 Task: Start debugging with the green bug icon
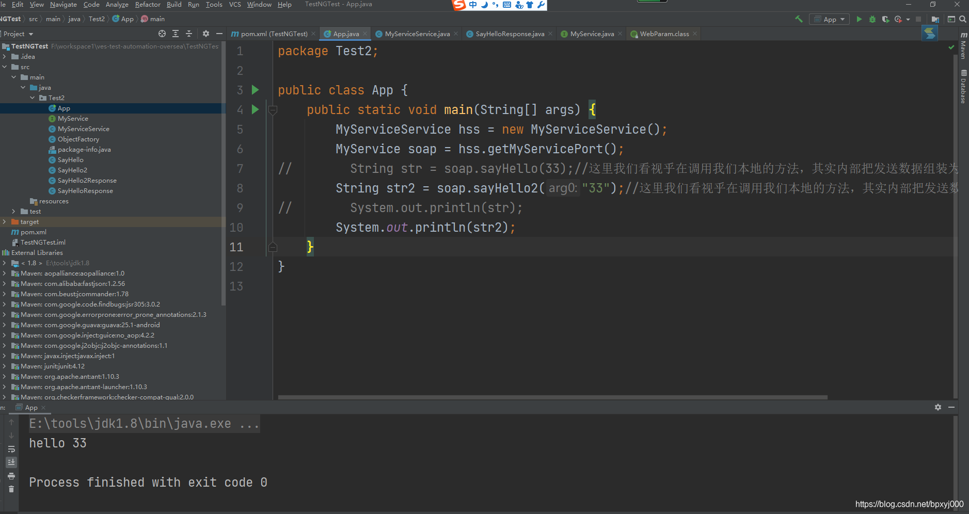pyautogui.click(x=872, y=19)
